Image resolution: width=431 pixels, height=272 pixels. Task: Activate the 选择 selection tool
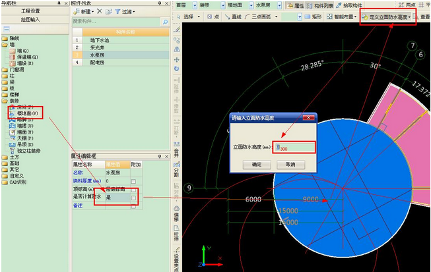[x=188, y=16]
